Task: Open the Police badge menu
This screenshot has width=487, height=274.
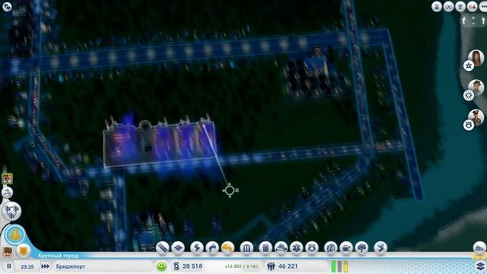Action: coord(312,248)
